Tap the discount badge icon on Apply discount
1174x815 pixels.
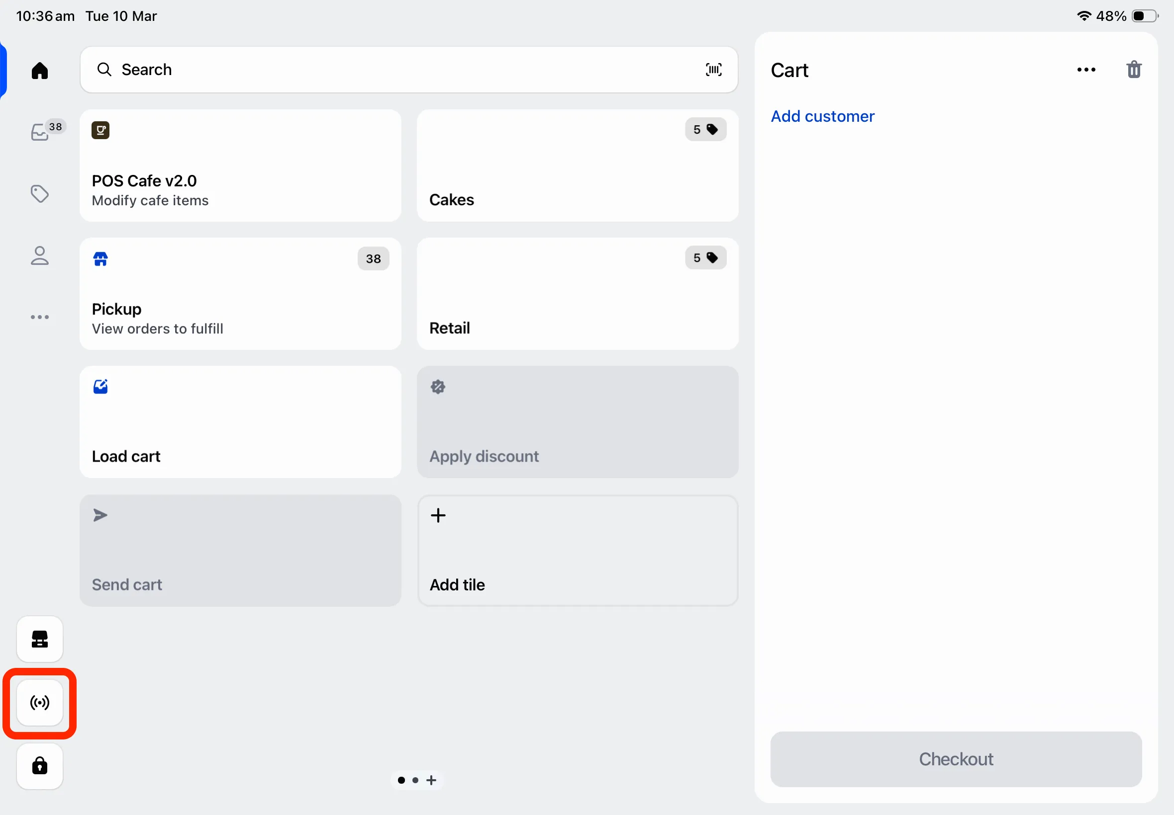click(437, 387)
